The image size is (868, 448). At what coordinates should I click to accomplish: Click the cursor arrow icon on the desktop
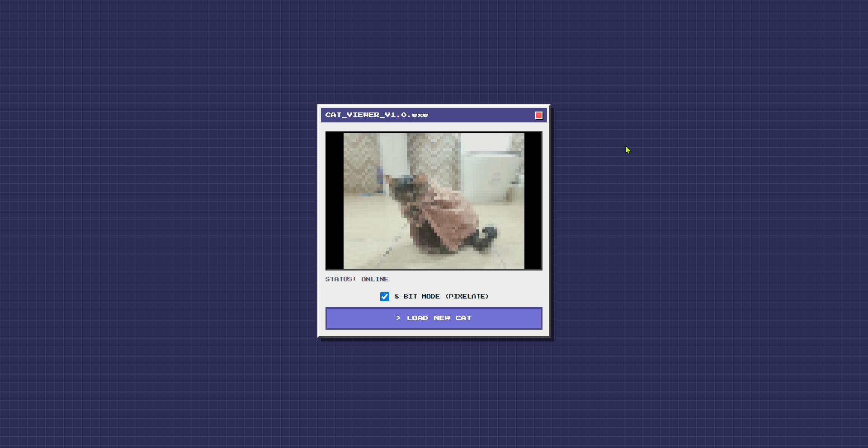pos(627,150)
